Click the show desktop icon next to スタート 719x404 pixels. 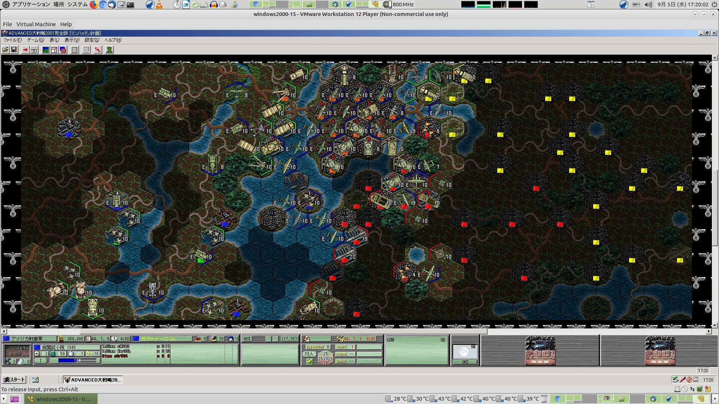click(36, 380)
